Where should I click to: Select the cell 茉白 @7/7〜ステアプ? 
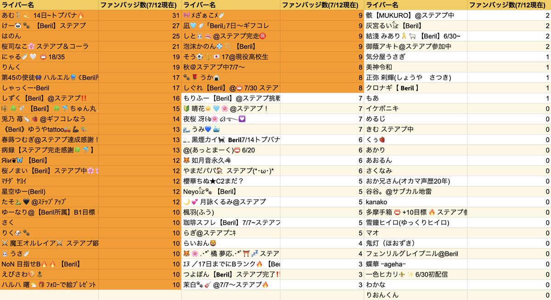pos(231,285)
